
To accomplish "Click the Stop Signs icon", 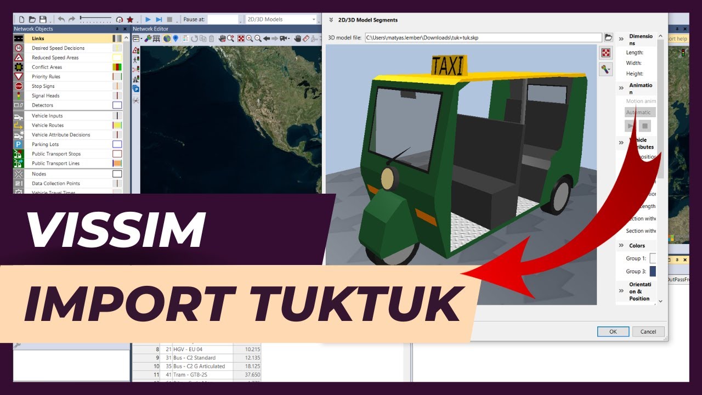I will click(x=19, y=86).
